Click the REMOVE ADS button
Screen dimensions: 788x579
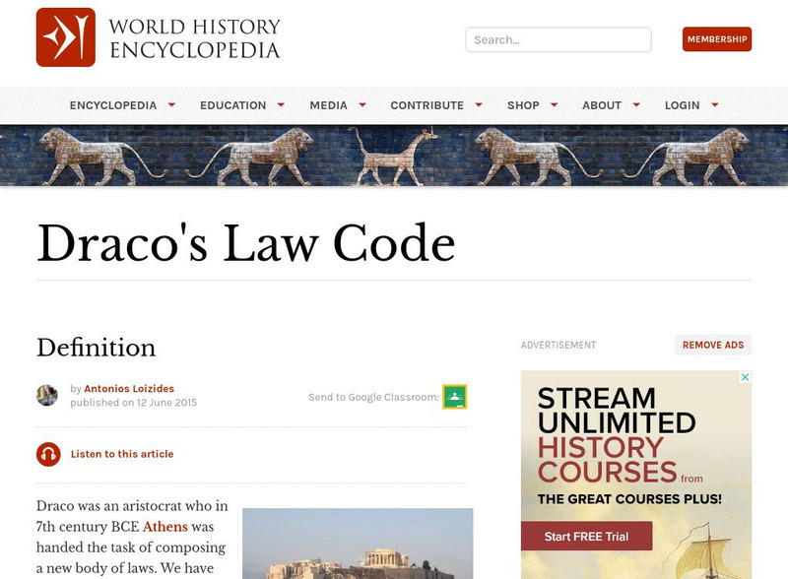(713, 345)
